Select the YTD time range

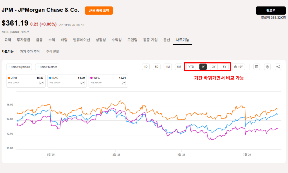tap(191, 67)
